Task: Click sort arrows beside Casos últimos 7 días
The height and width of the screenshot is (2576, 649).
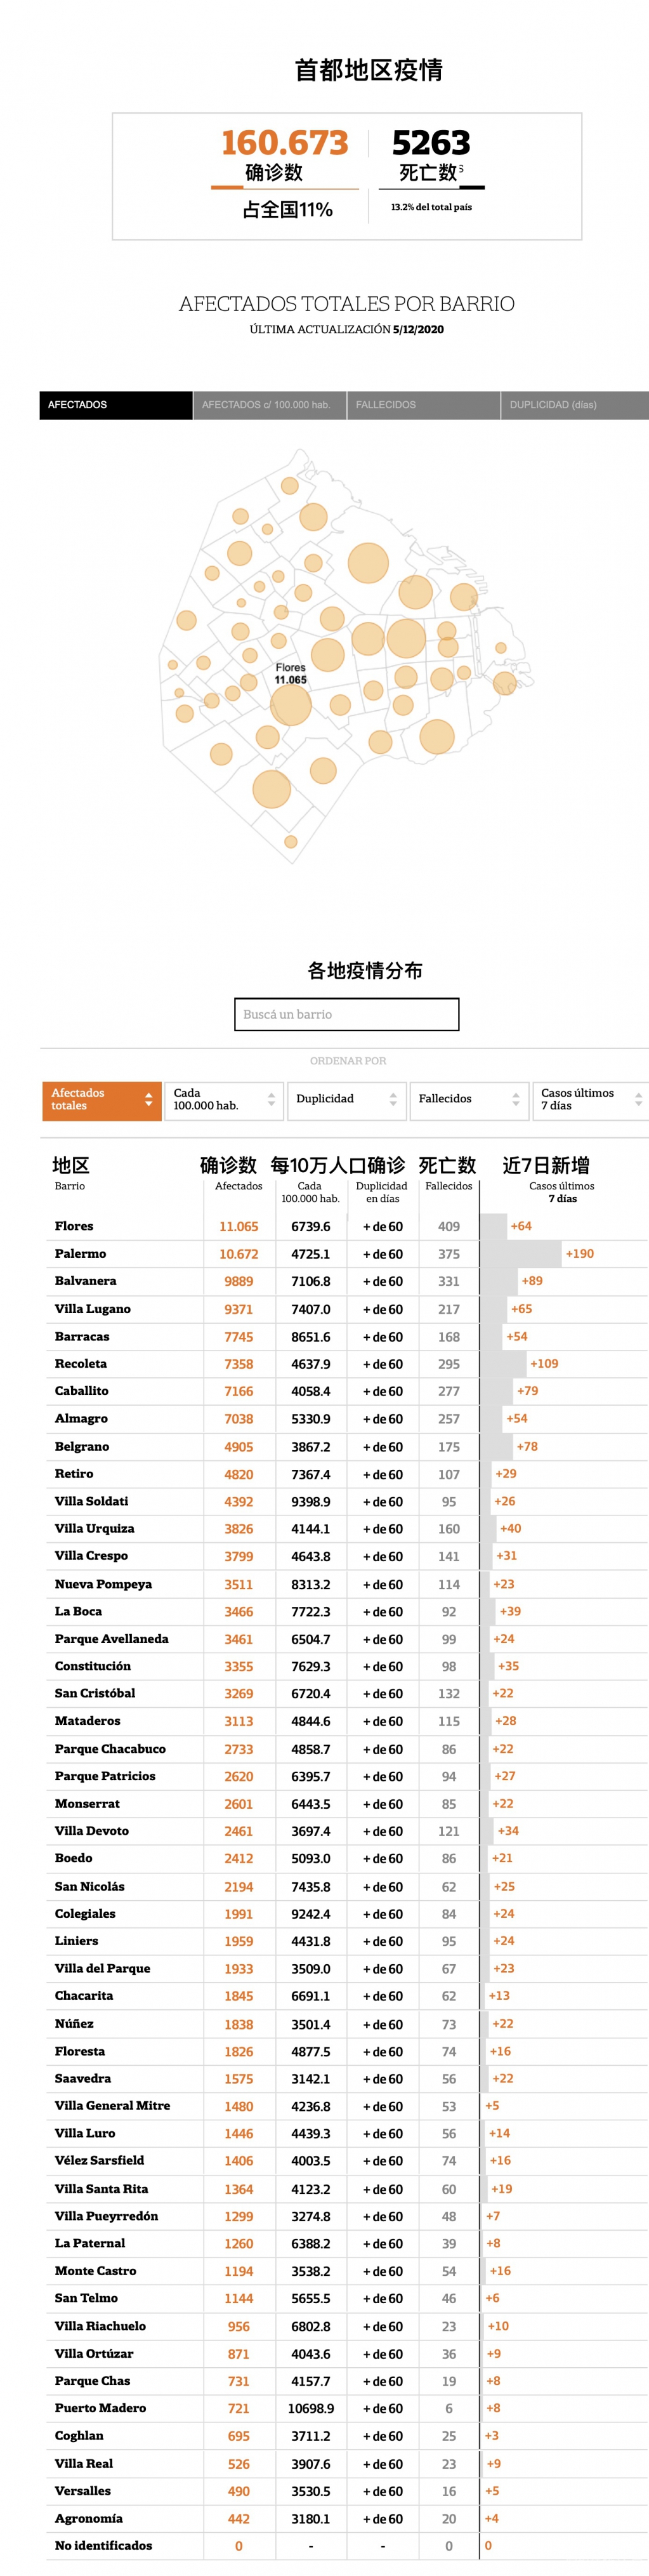Action: coord(638,1099)
